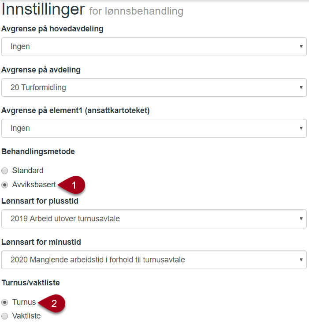Open the avdeling dropdown showing 20 Turformidling

pyautogui.click(x=154, y=87)
